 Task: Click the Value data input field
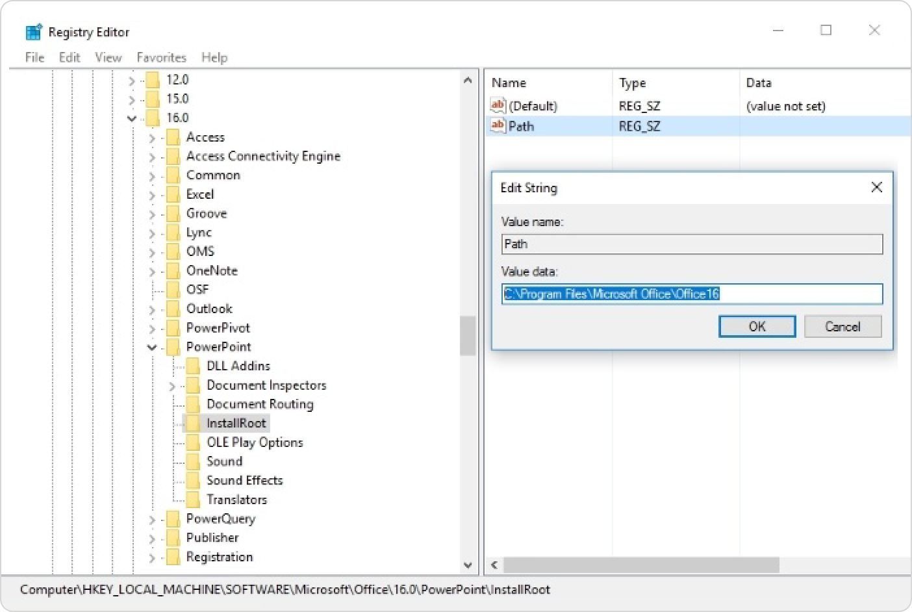[x=692, y=294]
